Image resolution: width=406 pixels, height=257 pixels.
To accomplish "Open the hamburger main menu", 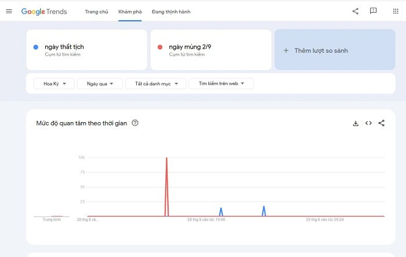I will pyautogui.click(x=9, y=12).
